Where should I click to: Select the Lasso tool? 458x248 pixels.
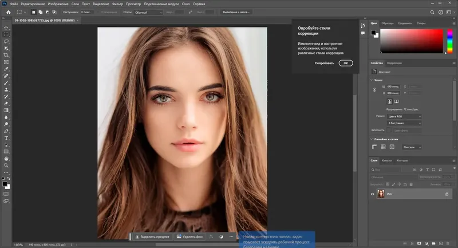(6, 41)
